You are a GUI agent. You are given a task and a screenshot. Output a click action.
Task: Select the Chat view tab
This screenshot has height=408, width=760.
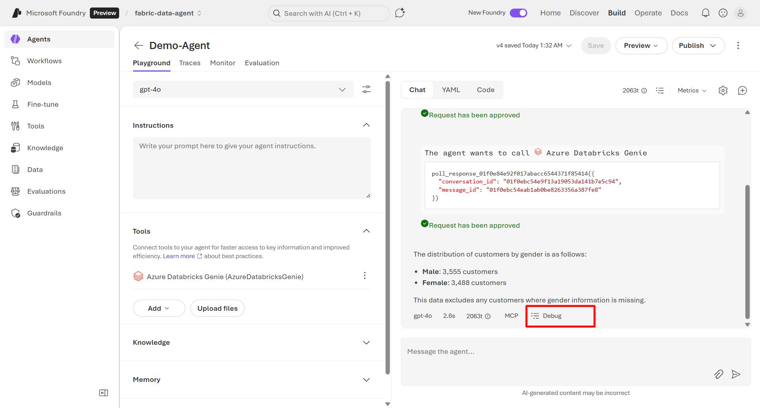tap(417, 90)
